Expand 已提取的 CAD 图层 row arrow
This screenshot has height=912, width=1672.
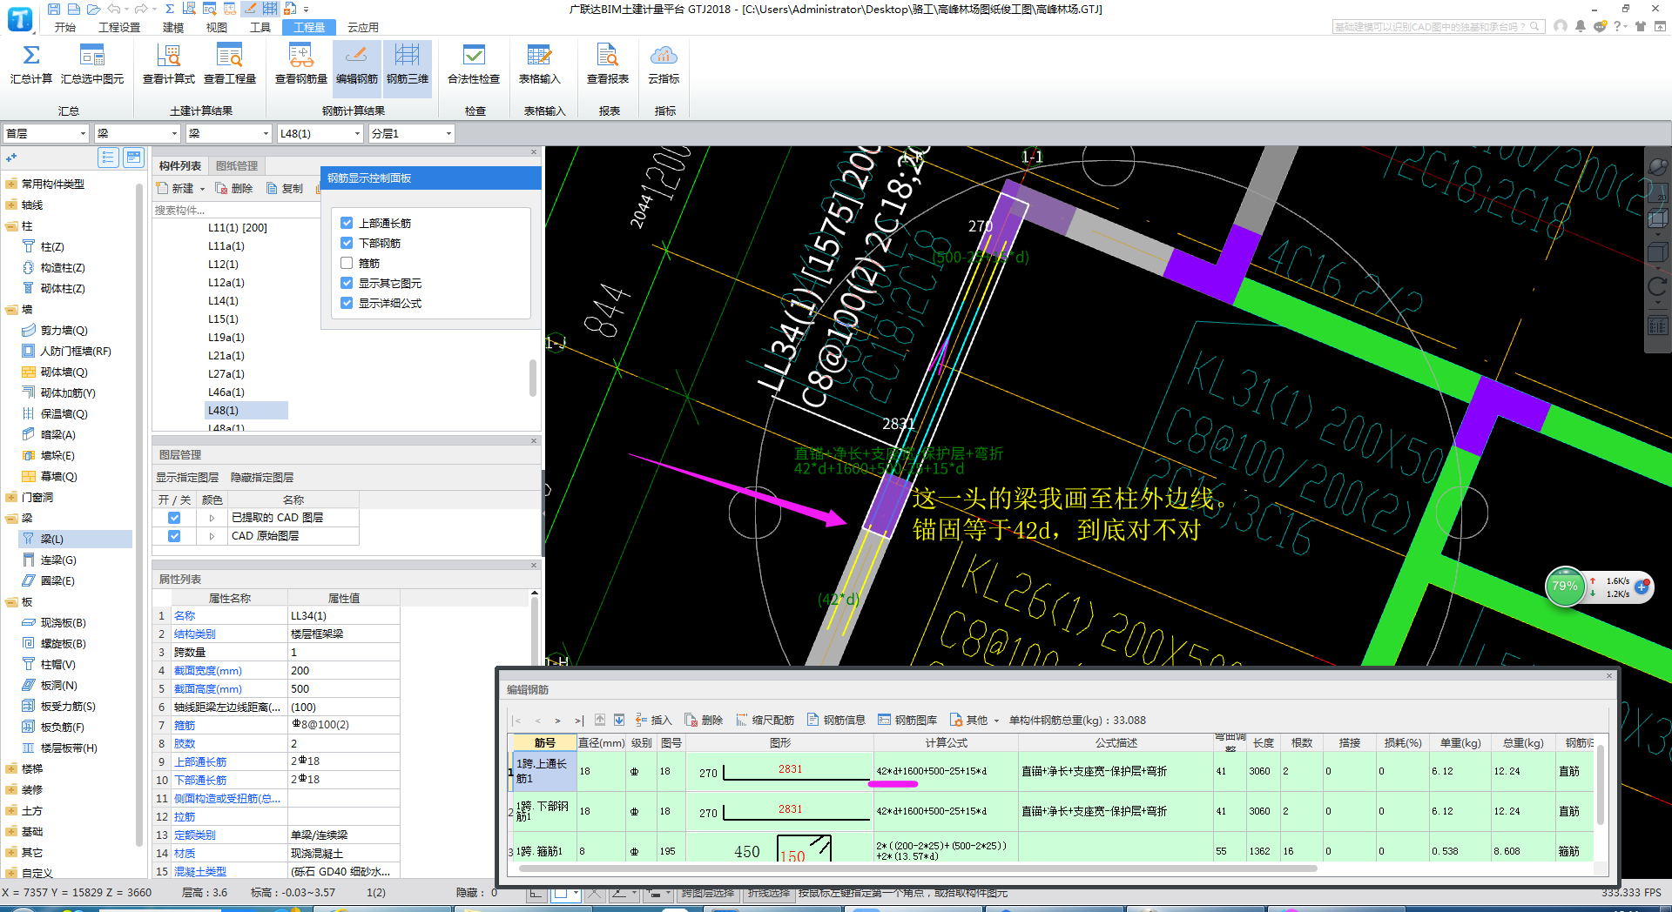212,518
